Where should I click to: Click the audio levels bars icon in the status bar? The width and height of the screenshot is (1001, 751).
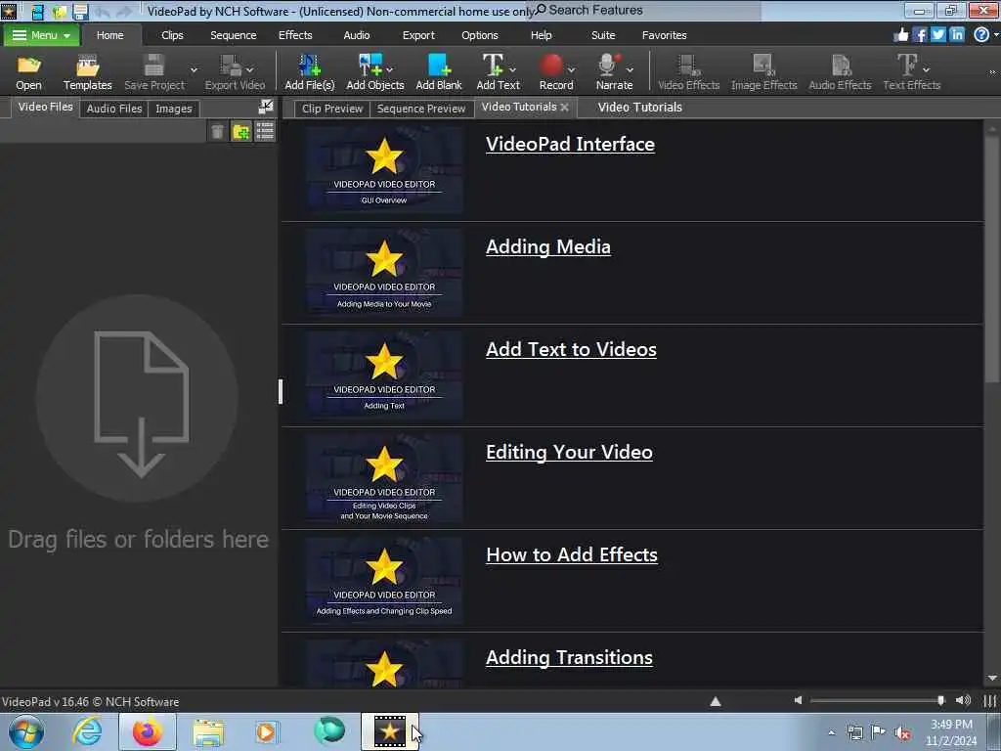click(x=990, y=700)
